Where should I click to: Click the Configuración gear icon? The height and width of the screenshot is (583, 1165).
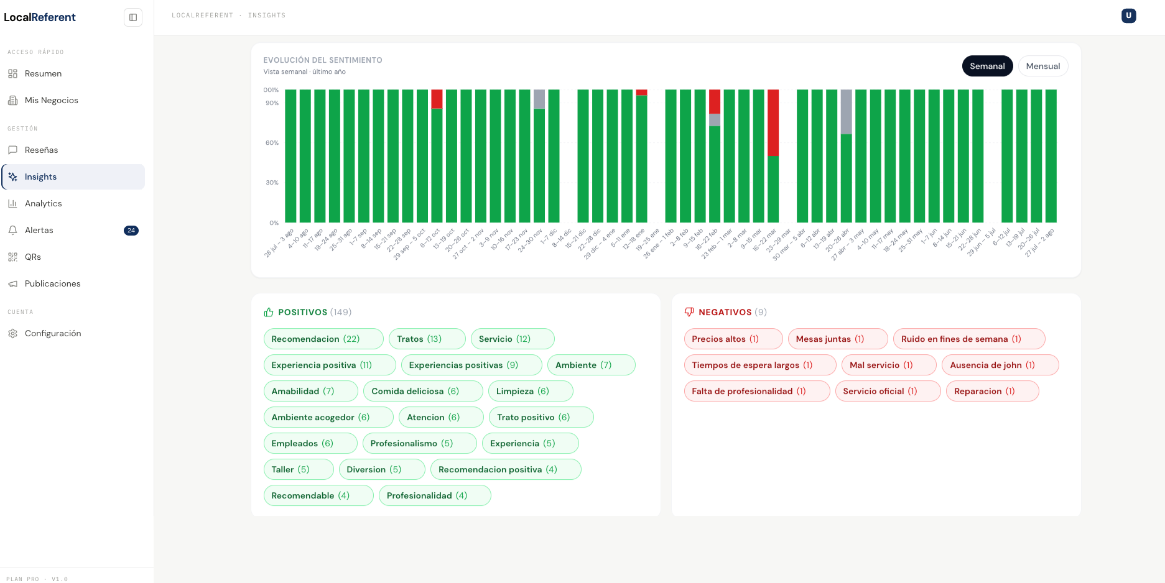pos(12,333)
